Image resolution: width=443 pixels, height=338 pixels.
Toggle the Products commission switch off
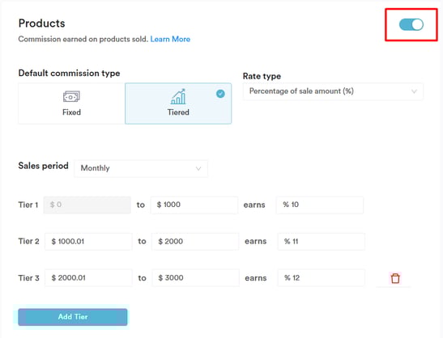(x=411, y=24)
